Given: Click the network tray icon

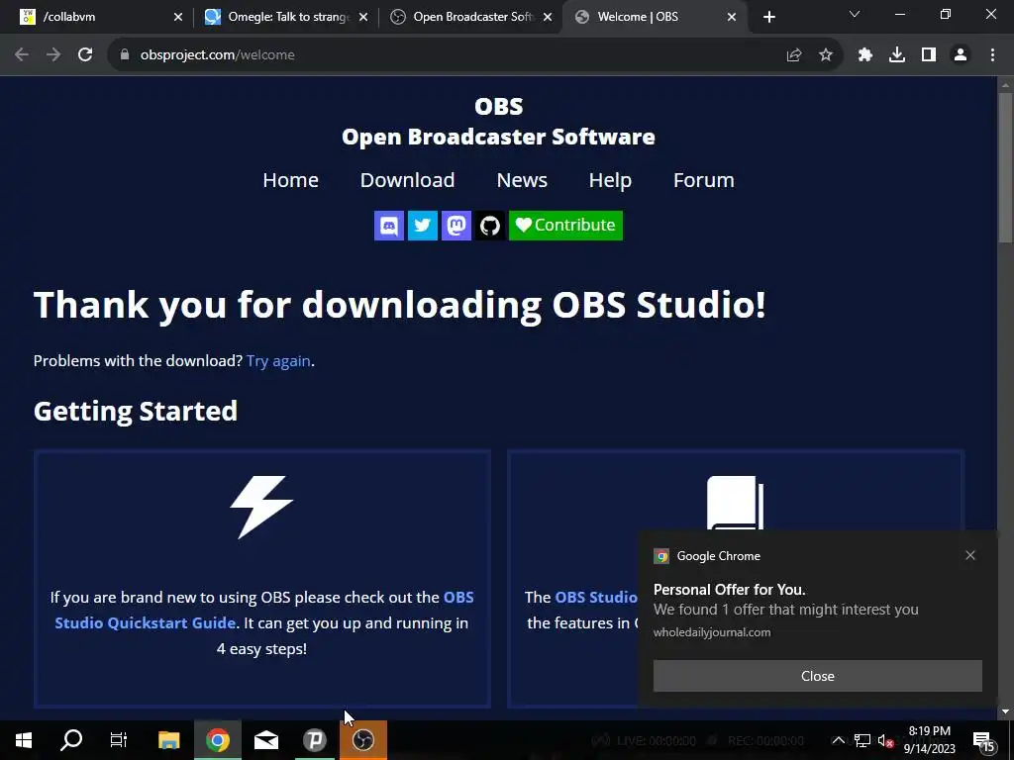Looking at the screenshot, I should pyautogui.click(x=862, y=740).
